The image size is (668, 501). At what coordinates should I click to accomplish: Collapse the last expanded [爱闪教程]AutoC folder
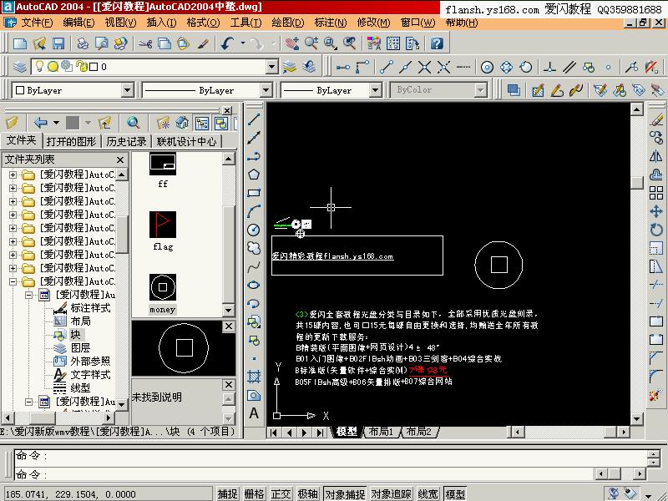pyautogui.click(x=13, y=281)
